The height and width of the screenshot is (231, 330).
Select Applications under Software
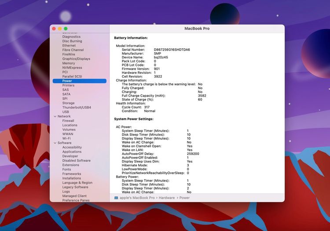point(72,152)
